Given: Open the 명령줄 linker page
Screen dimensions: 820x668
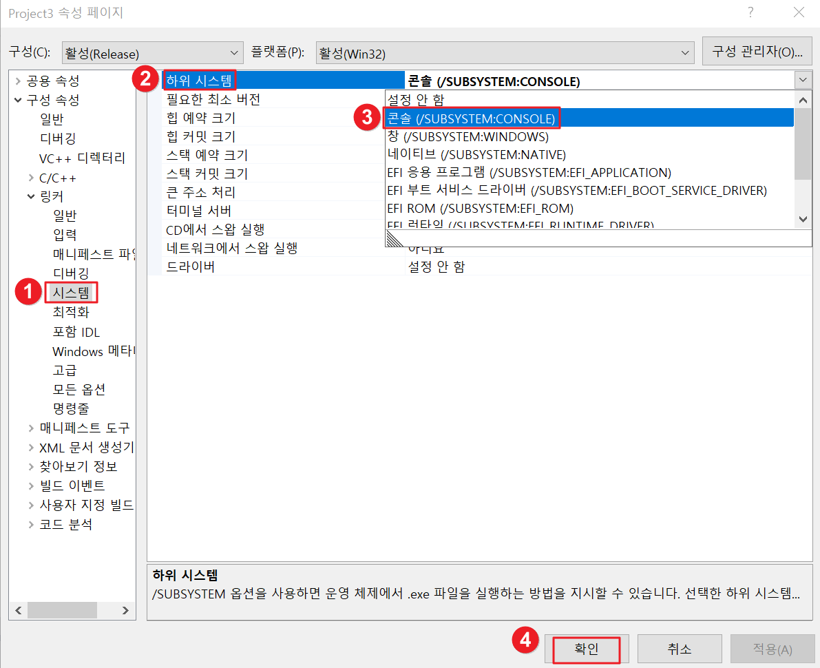Looking at the screenshot, I should click(76, 408).
